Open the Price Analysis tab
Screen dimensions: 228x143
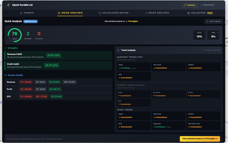click(x=157, y=13)
